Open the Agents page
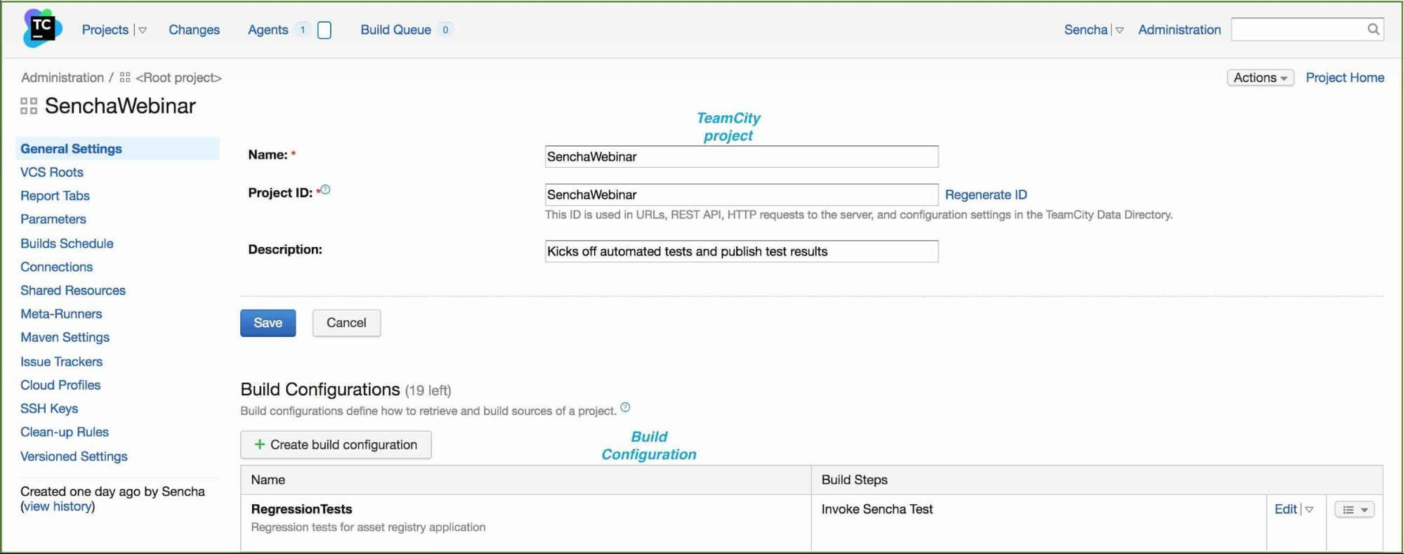The width and height of the screenshot is (1404, 554). click(268, 29)
